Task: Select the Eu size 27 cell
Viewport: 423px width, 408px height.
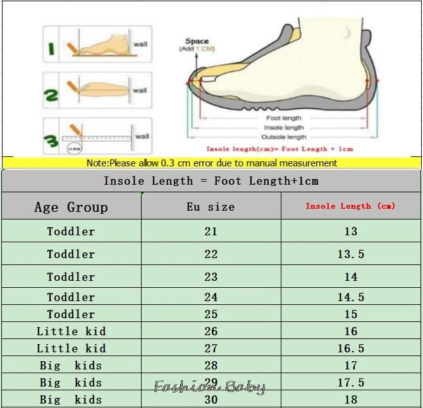Action: click(x=211, y=347)
